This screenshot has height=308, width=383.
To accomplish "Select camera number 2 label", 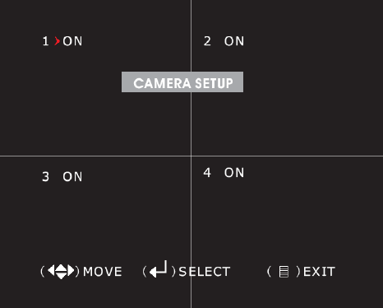I will (207, 41).
